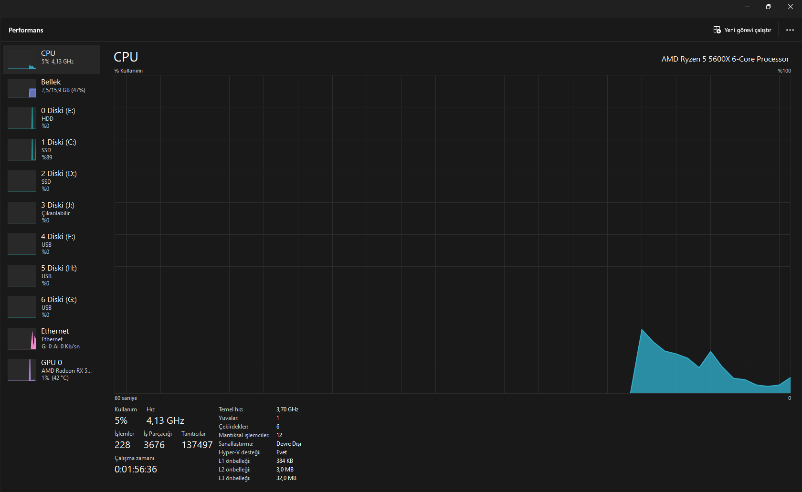
Task: Select 3 Diski (J:) removable entry
Action: point(52,212)
